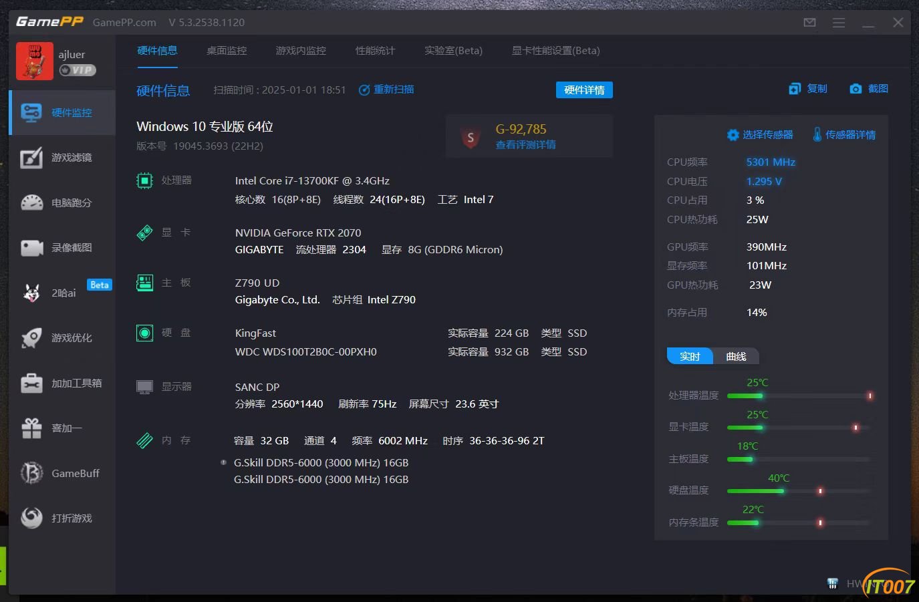The width and height of the screenshot is (919, 602).
Task: Click the 处理器温度 temperature bar
Action: click(x=800, y=396)
